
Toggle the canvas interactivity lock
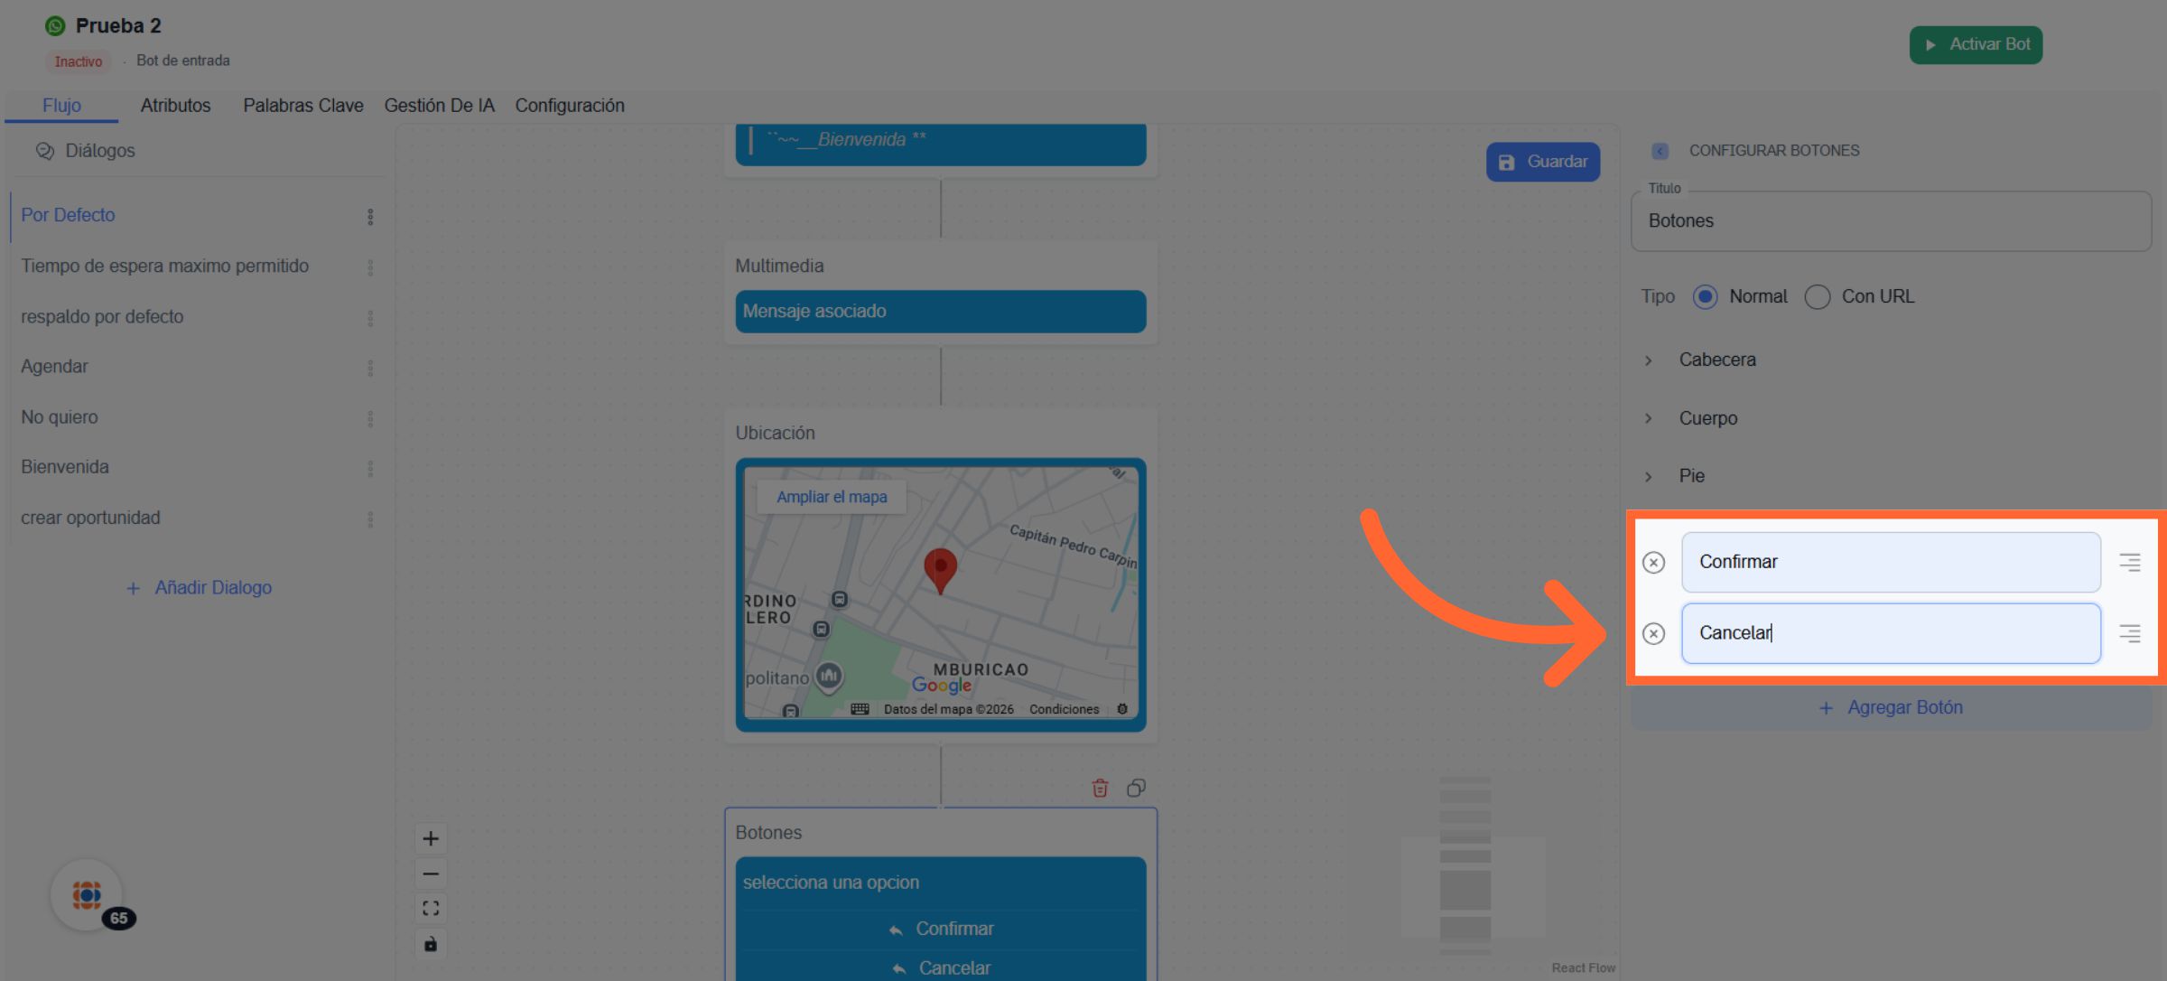pos(431,944)
